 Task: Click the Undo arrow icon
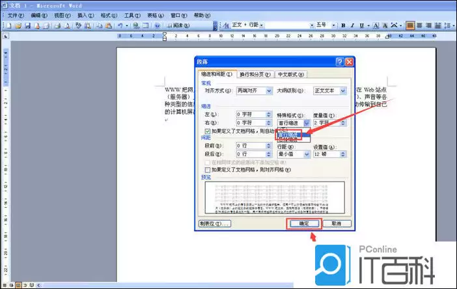(x=121, y=25)
